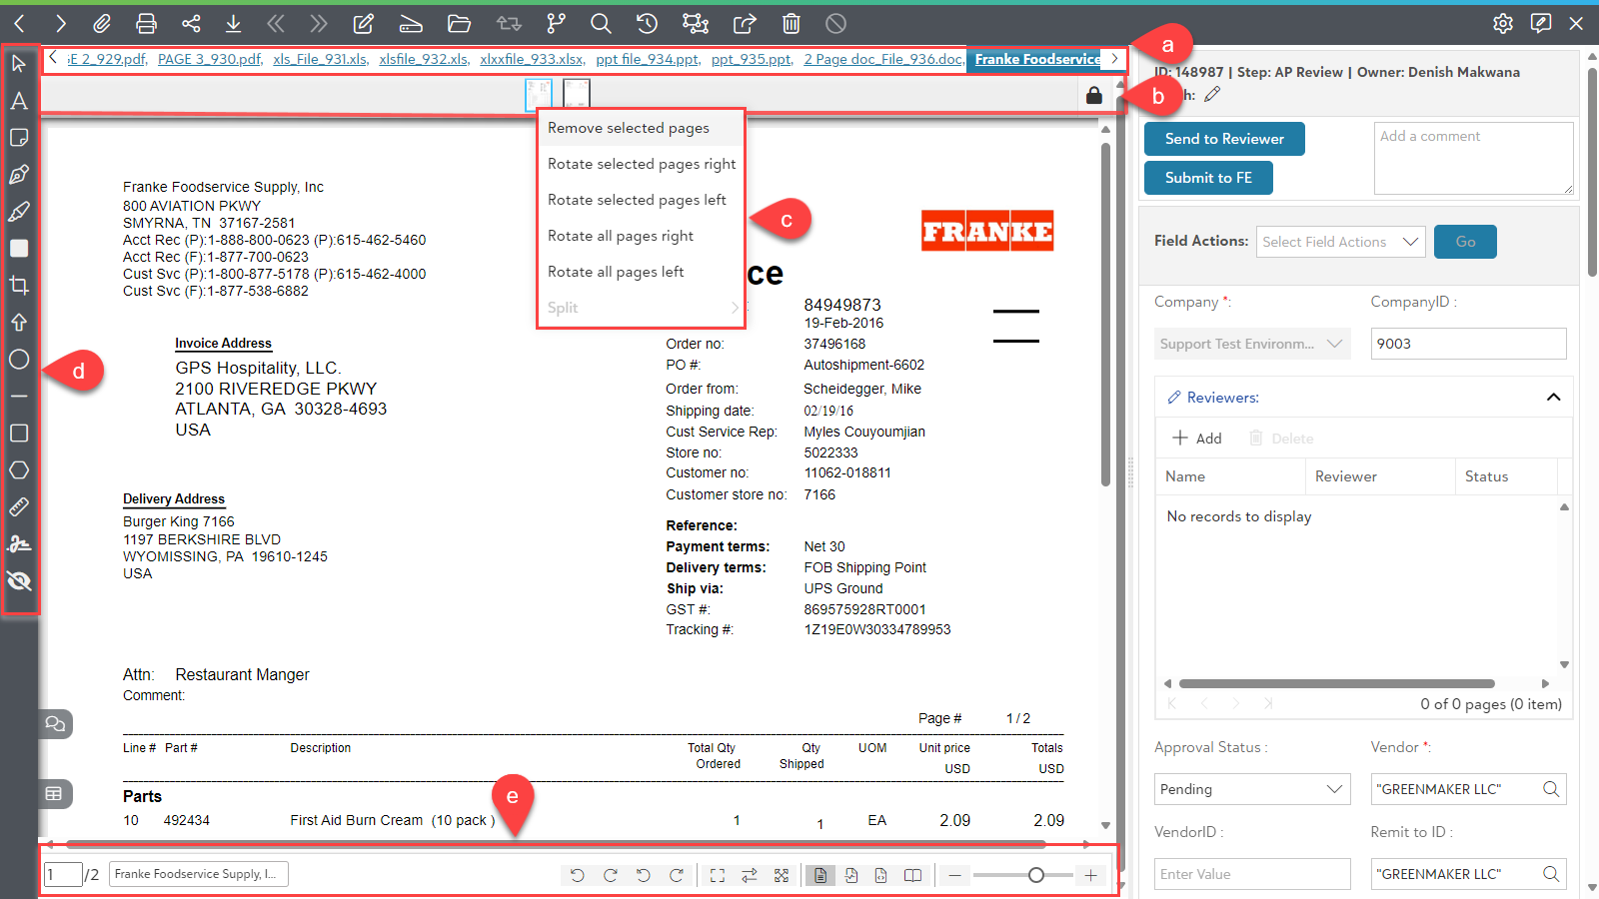Open the Select Field Actions dropdown
The height and width of the screenshot is (899, 1599).
coord(1340,242)
